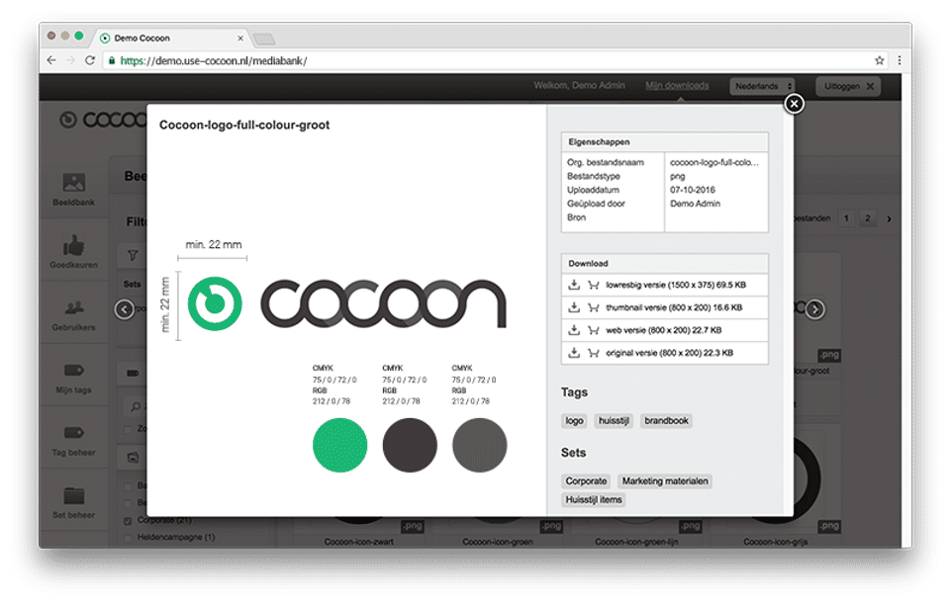Open Goedkeuren in the sidebar
The width and height of the screenshot is (950, 603).
[73, 252]
